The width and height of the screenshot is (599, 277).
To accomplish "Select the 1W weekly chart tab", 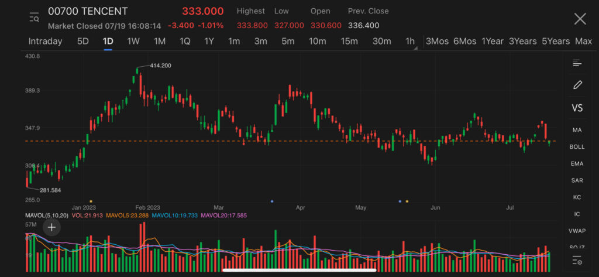I will pos(133,42).
